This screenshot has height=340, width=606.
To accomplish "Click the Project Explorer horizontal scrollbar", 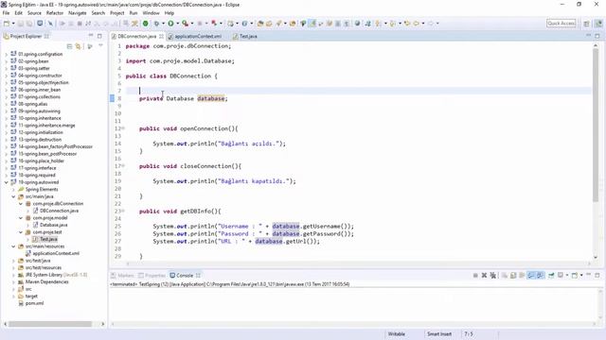I will tap(50, 324).
